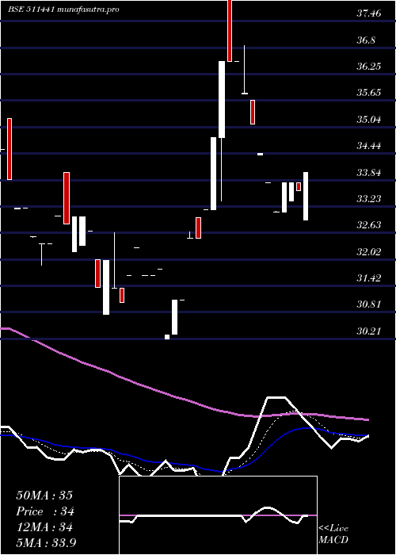Click the 5MA : 33.9 readout
396x555 pixels.
[x=46, y=543]
